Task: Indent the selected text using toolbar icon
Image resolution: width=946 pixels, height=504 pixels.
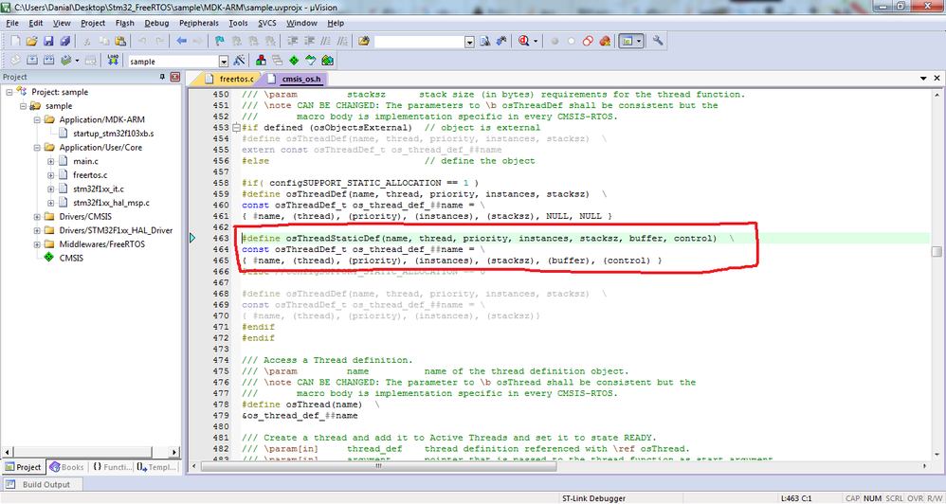Action: tap(293, 41)
